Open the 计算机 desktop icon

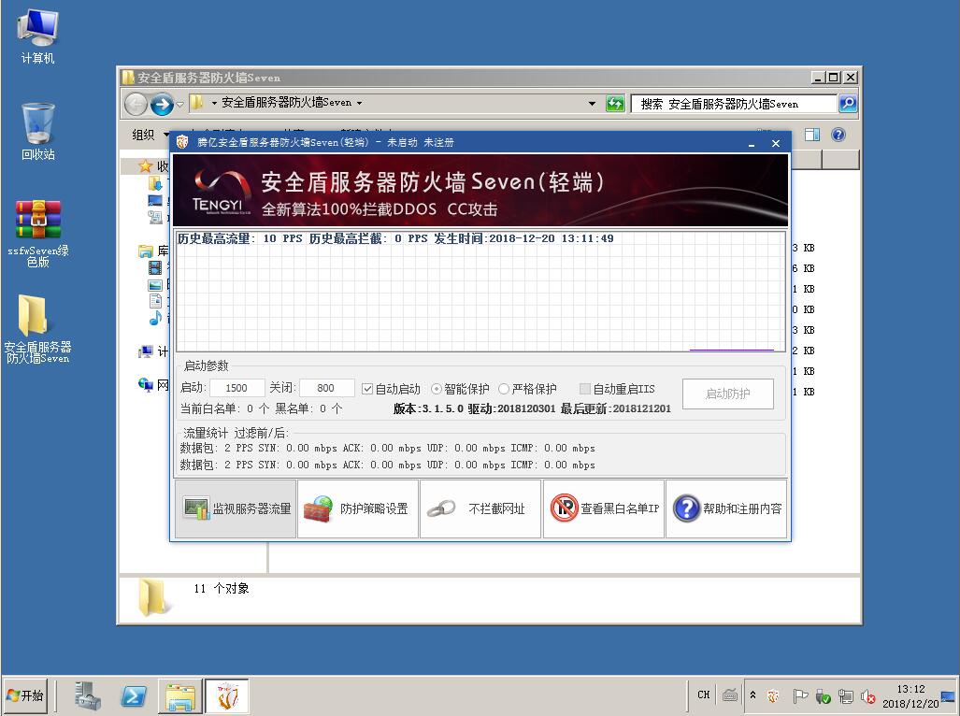38,36
